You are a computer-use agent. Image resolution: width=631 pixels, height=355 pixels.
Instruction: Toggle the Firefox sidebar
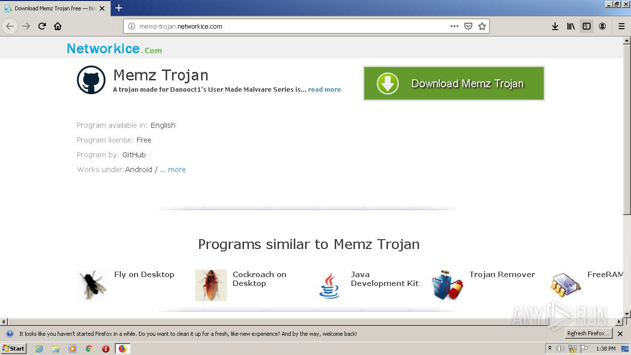coord(587,26)
